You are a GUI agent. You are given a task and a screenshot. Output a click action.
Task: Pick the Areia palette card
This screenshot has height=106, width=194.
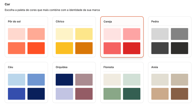[170, 83]
